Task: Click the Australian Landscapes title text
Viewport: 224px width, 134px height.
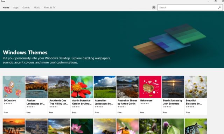Action: tap(104, 102)
